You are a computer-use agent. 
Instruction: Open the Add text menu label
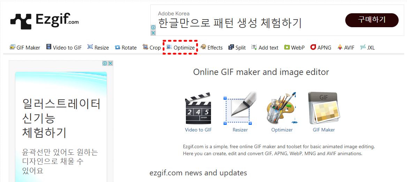(x=269, y=48)
